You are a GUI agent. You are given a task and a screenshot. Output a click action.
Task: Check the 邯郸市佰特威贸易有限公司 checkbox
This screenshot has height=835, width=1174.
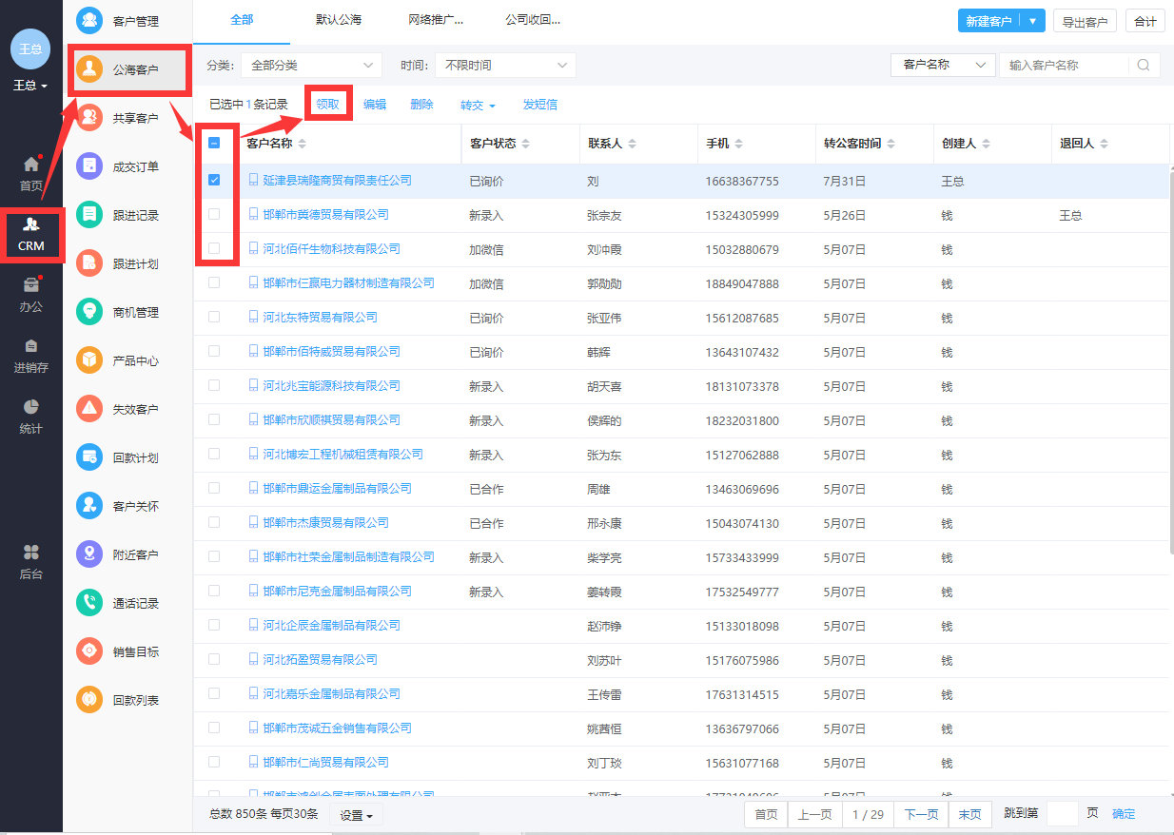click(214, 351)
